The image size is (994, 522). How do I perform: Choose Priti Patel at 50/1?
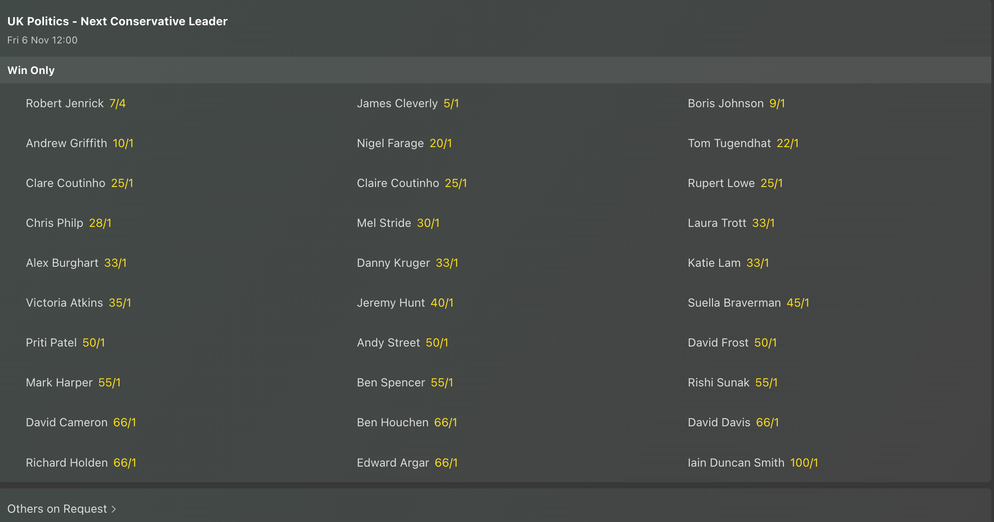click(94, 343)
